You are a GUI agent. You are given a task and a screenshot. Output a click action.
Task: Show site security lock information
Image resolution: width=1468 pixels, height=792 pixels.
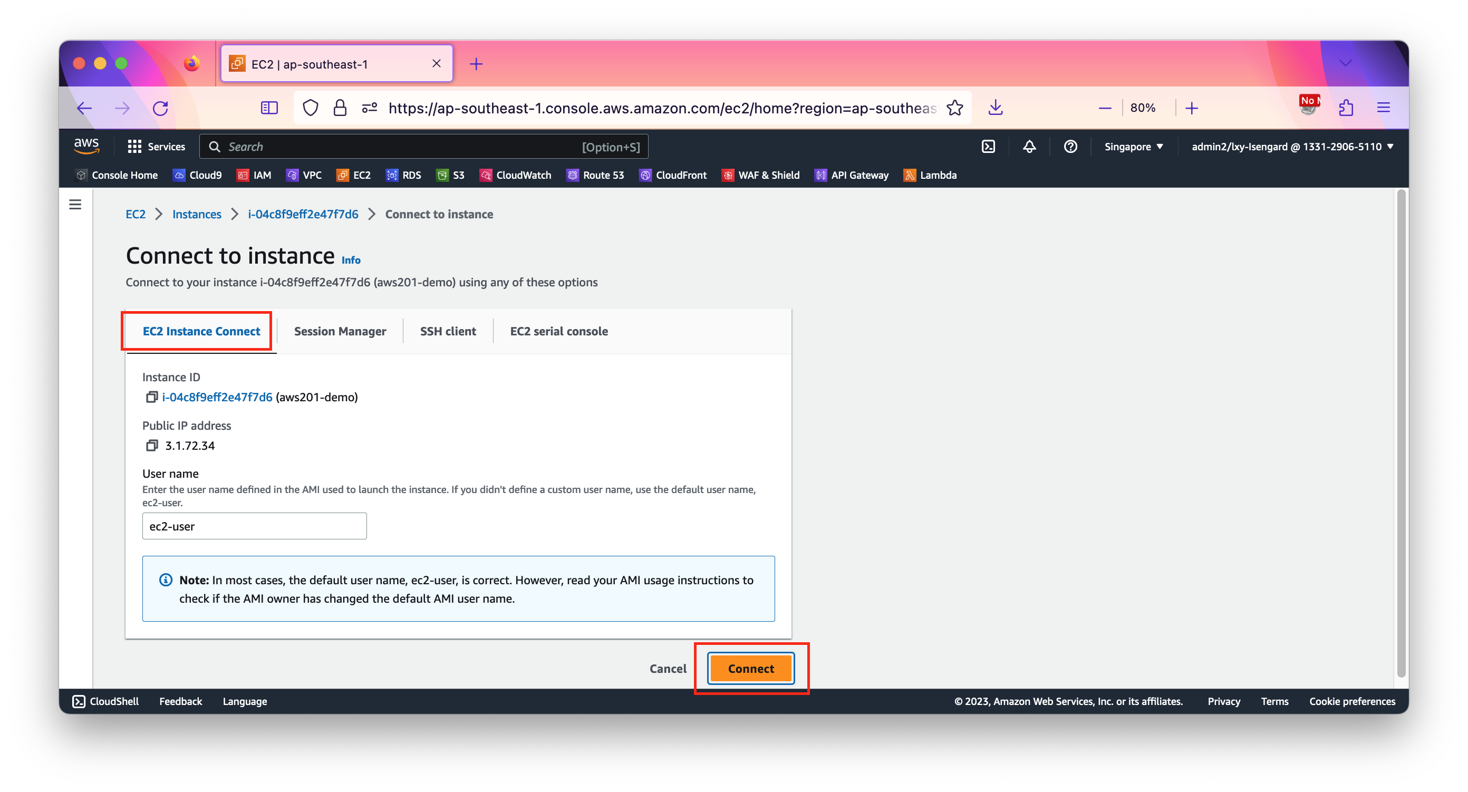click(340, 108)
